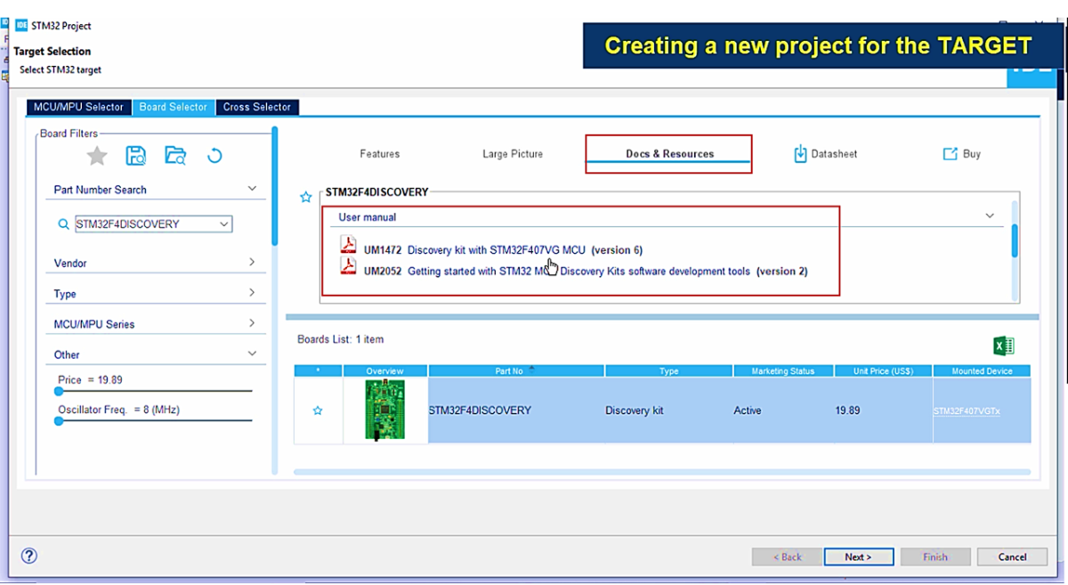This screenshot has height=585, width=1068.
Task: Switch to Board Selector tab
Action: (x=174, y=107)
